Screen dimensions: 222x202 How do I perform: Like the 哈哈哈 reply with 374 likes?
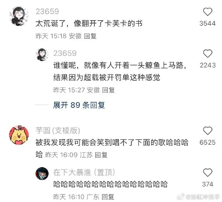pos(208,172)
